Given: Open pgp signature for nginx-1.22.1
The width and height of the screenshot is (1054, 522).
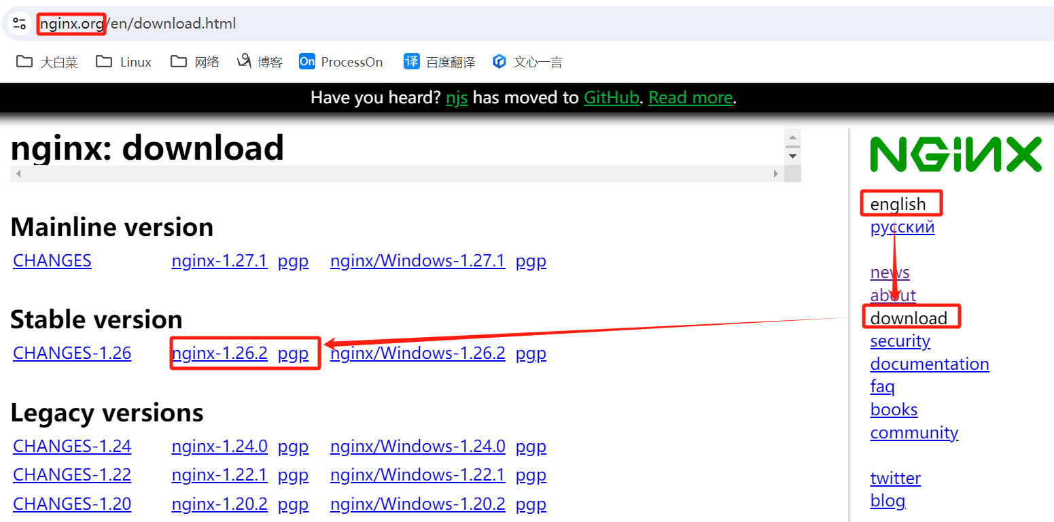Looking at the screenshot, I should (293, 475).
